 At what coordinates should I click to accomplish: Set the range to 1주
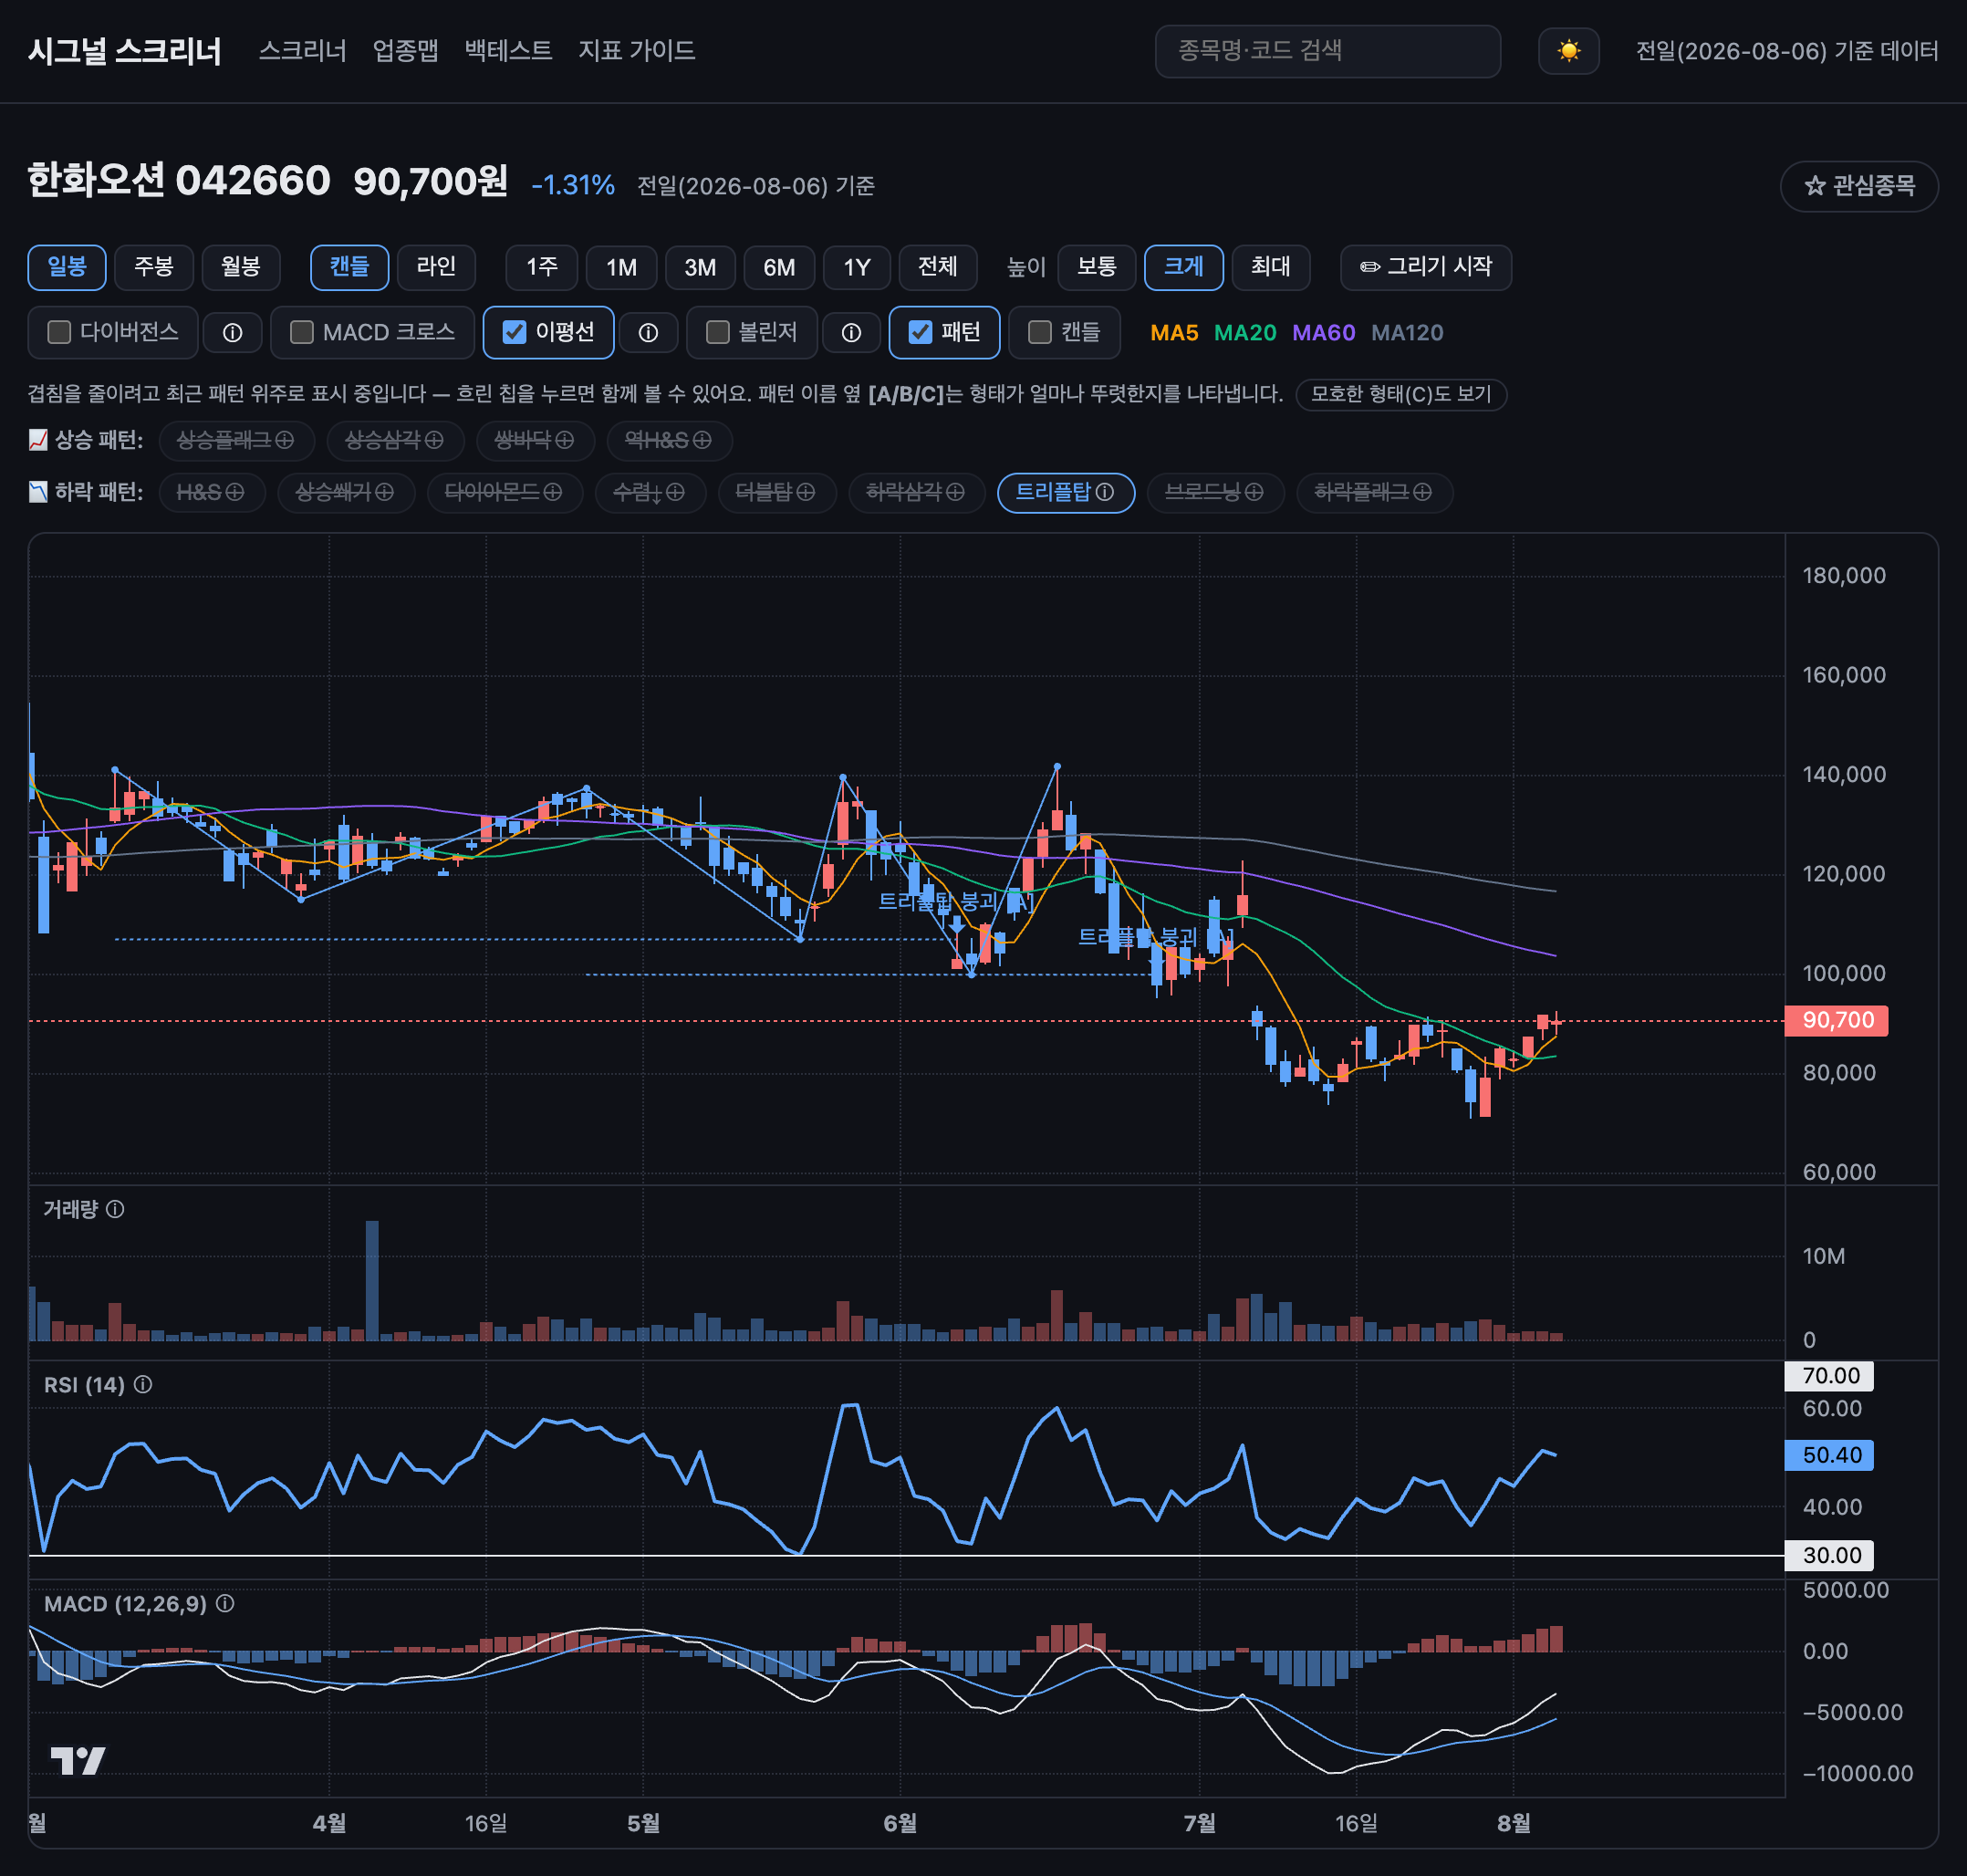pos(542,267)
